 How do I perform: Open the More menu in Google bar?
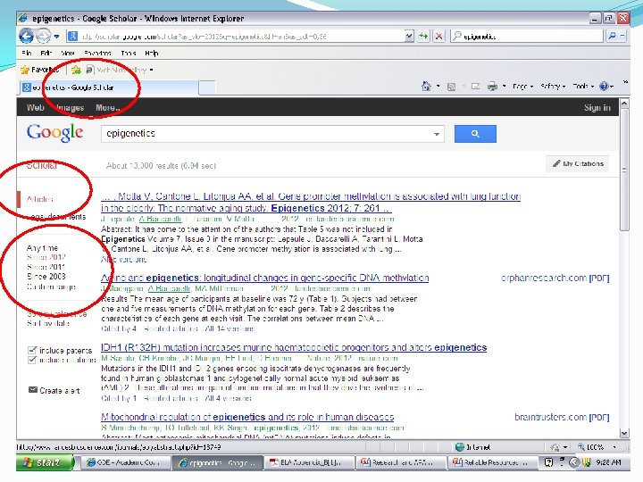click(x=108, y=108)
